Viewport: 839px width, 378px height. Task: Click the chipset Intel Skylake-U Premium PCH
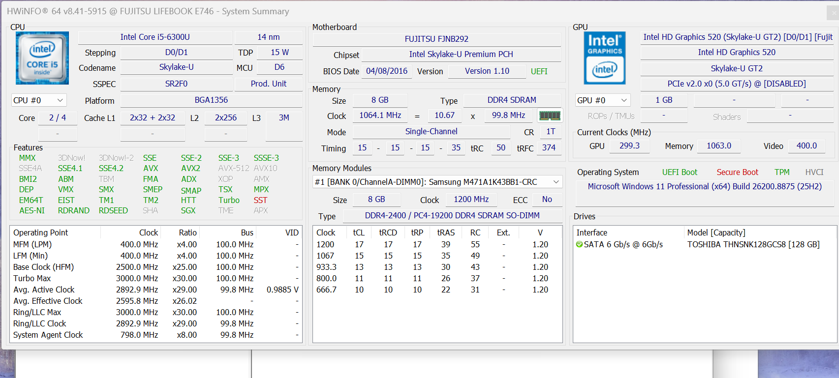click(461, 55)
